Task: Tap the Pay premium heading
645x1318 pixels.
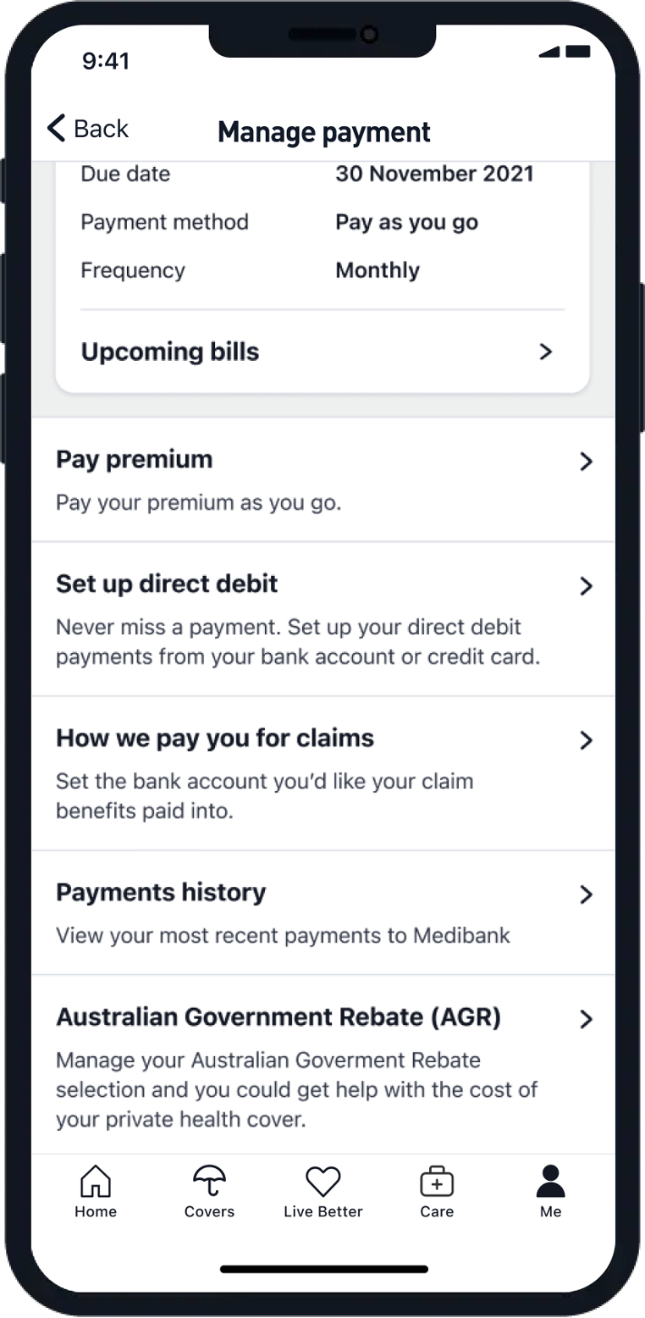Action: [x=133, y=459]
